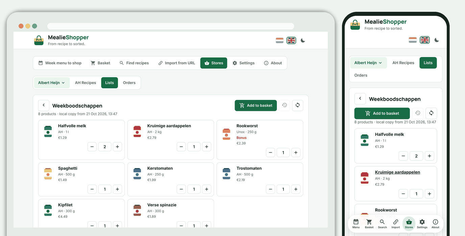
Task: Open the Basket tab in desktop navigation
Action: (x=100, y=63)
